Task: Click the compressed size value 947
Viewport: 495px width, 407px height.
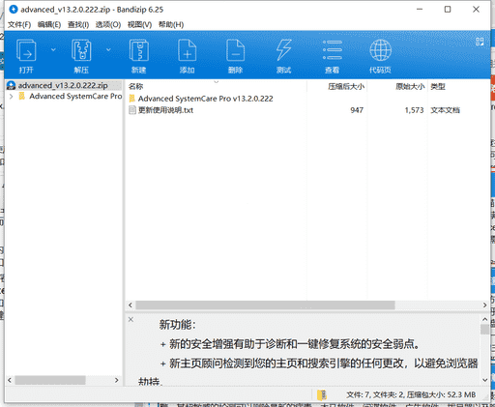Action: tap(357, 110)
